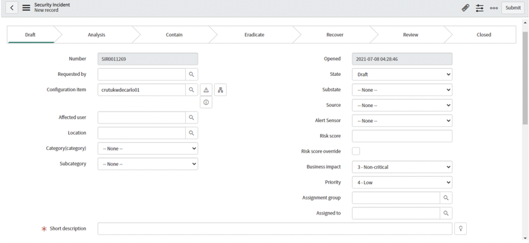Click the scrollbar up arrow
Image resolution: width=529 pixels, height=243 pixels.
526,22
